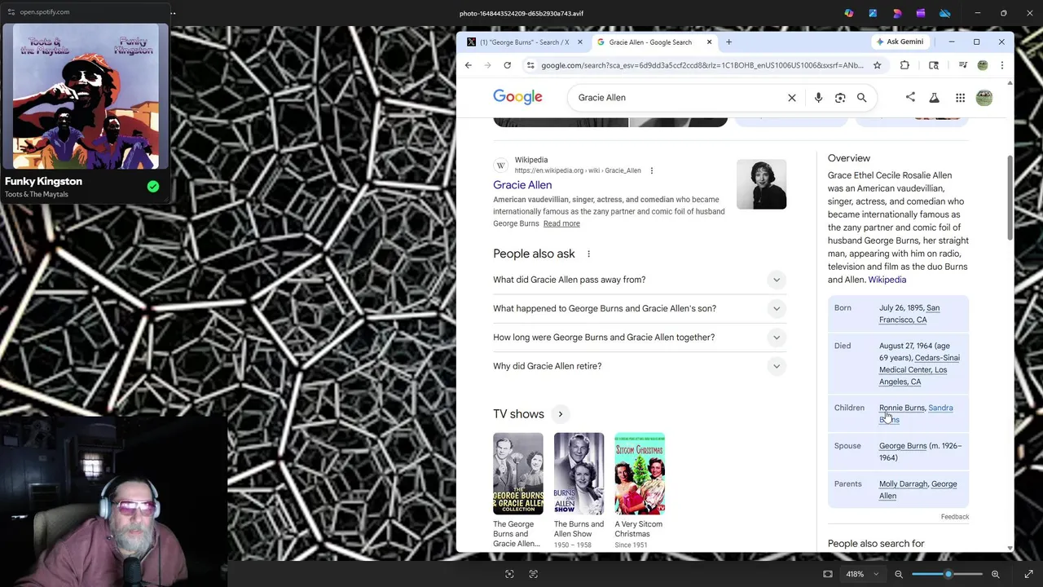
Task: Click the Ask Gemini button
Action: point(900,42)
